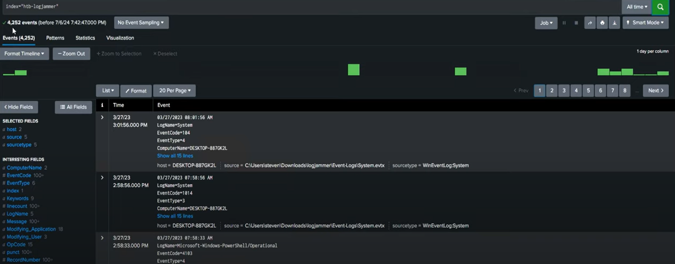The height and width of the screenshot is (264, 675).
Task: Click the Share job arrow icon
Action: coord(590,23)
